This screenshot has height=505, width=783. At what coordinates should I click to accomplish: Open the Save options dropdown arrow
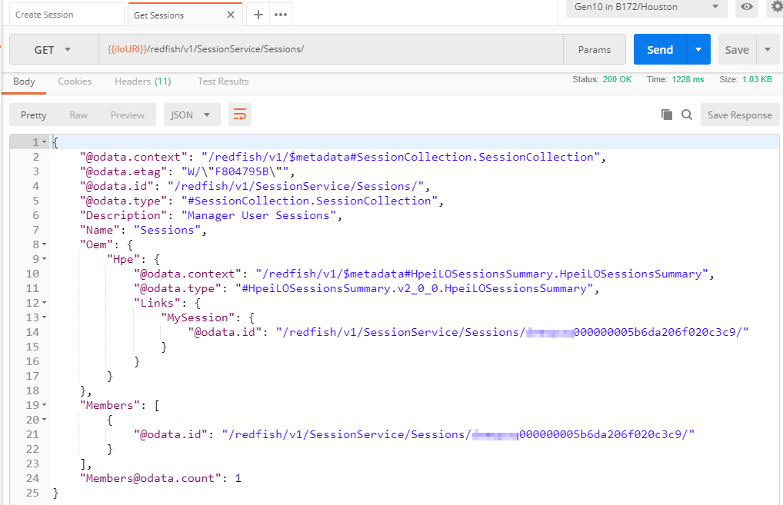tap(767, 50)
